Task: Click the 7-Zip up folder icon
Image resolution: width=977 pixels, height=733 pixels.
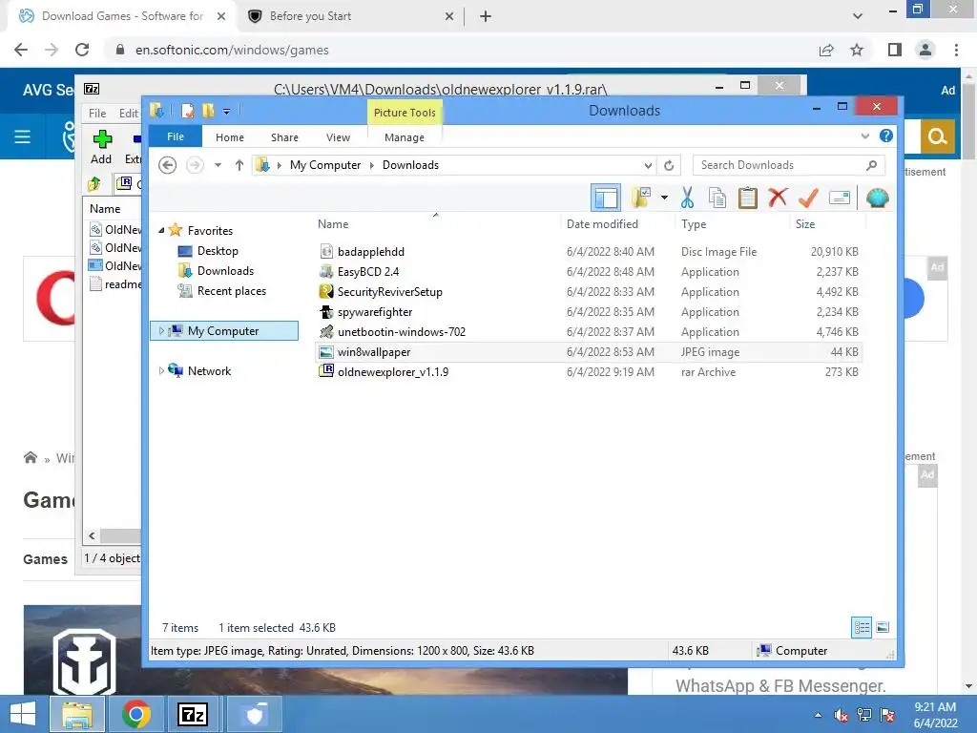Action: tap(94, 184)
